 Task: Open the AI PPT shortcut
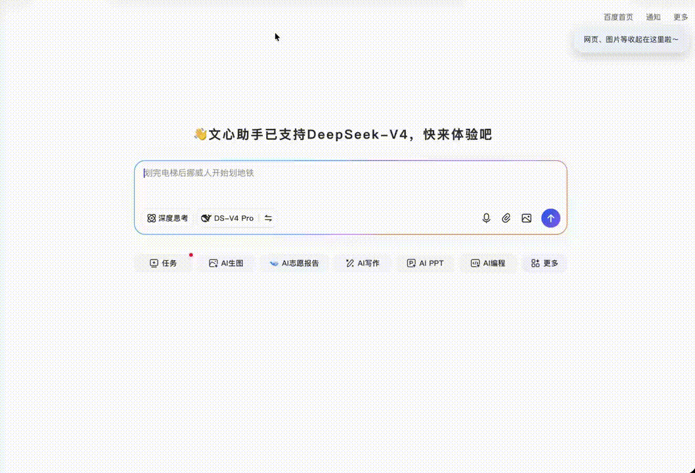[x=425, y=263]
